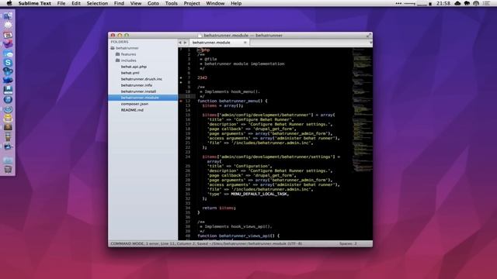The width and height of the screenshot is (497, 279).
Task: Click the red error marker on line 12
Action: (x=181, y=102)
